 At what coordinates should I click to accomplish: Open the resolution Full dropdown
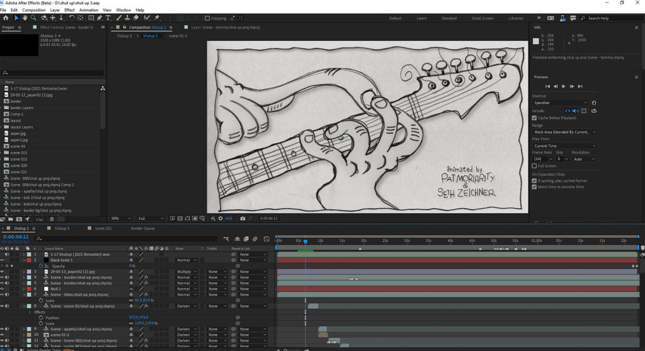click(151, 219)
